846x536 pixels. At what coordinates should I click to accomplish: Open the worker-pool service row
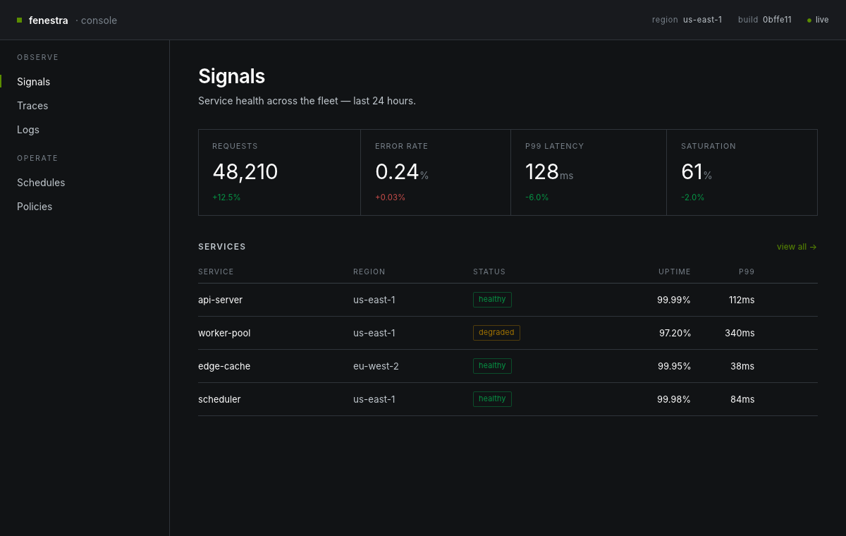pyautogui.click(x=508, y=333)
